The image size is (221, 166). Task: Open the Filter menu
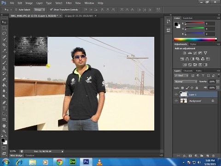(69, 3)
